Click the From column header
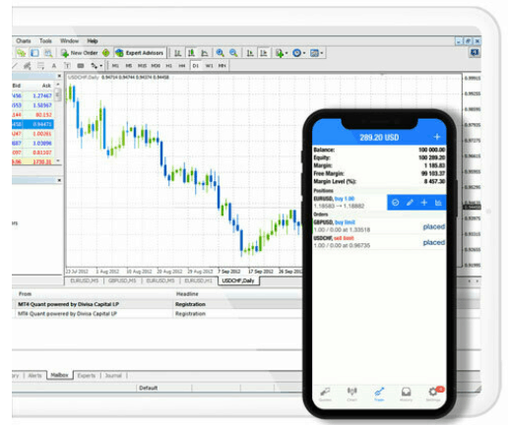 click(x=25, y=294)
